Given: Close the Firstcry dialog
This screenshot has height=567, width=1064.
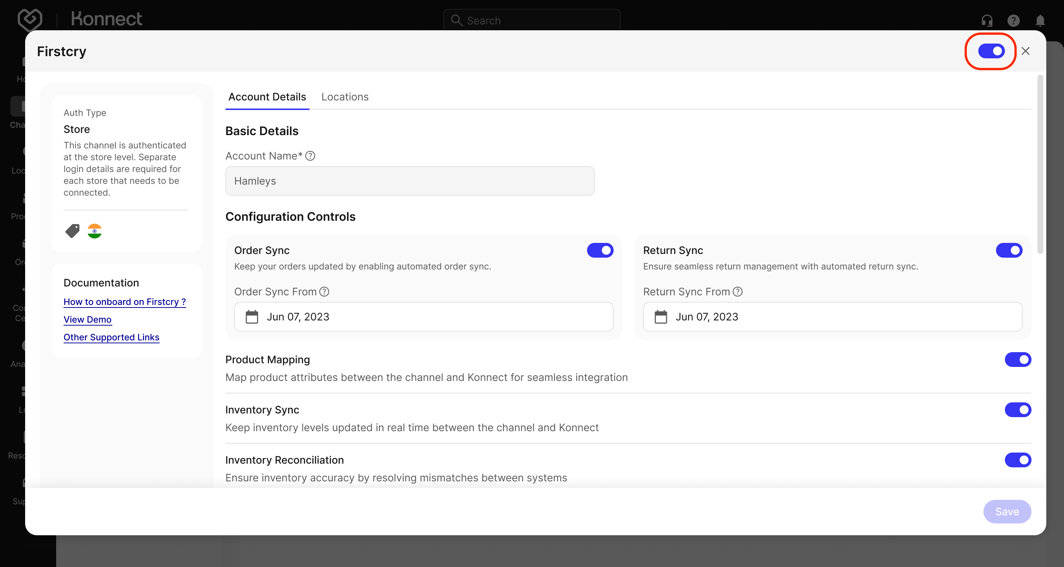Looking at the screenshot, I should tap(1026, 51).
